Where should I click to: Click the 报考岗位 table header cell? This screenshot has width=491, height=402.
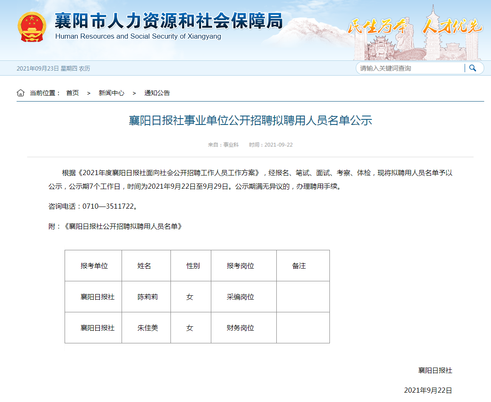point(241,266)
